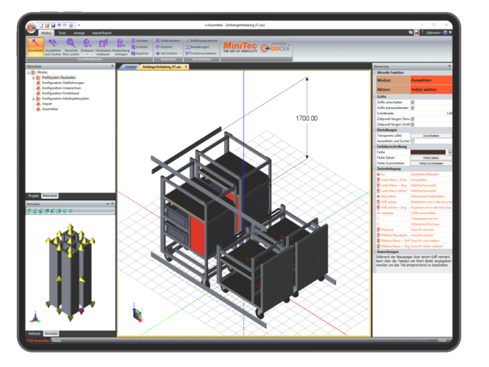Click the Schrittweite value field
This screenshot has width=489, height=367.
[431, 113]
